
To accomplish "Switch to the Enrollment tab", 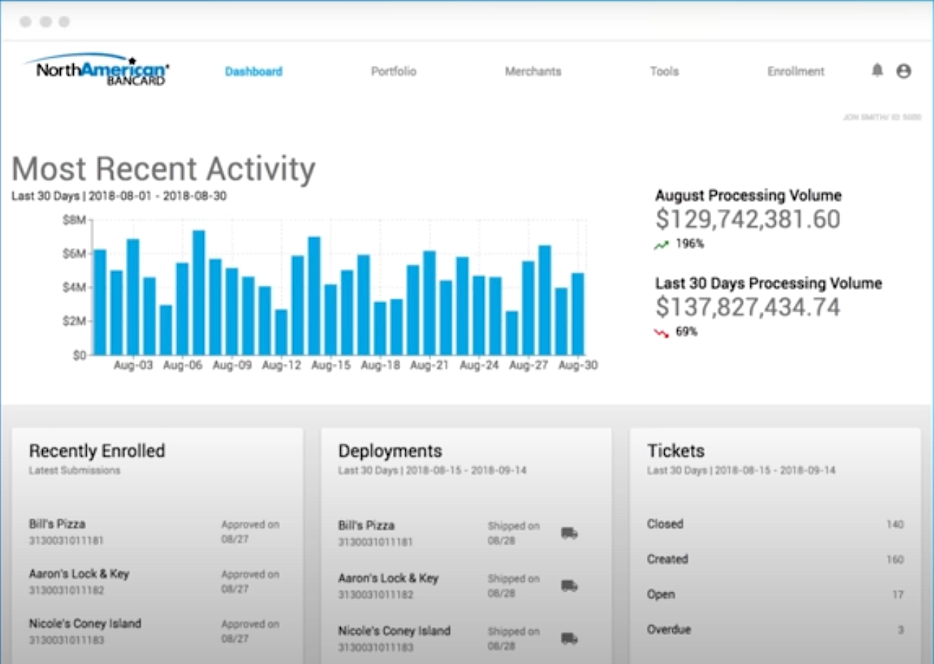I will tap(796, 72).
